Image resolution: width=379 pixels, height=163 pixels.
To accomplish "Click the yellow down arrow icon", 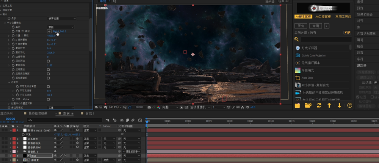I will click(339, 105).
